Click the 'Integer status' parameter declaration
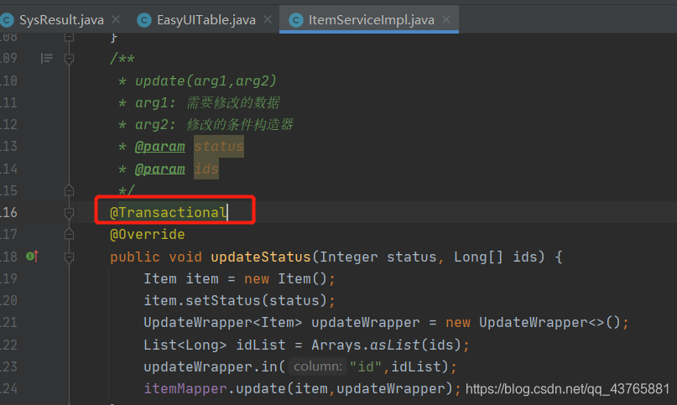The width and height of the screenshot is (677, 405). pyautogui.click(x=378, y=257)
